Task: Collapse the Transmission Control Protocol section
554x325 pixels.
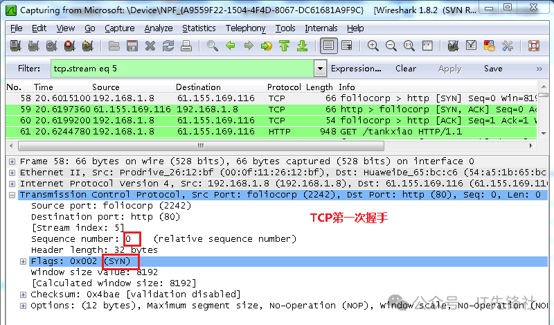Action: pyautogui.click(x=12, y=195)
